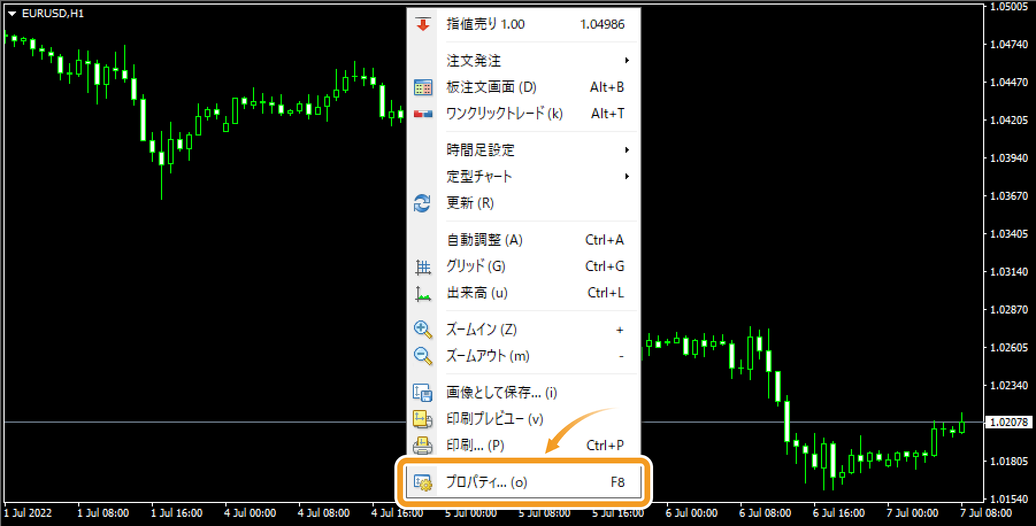Click the 7 Jul 08:00 time label
This screenshot has width=1036, height=526.
(986, 513)
